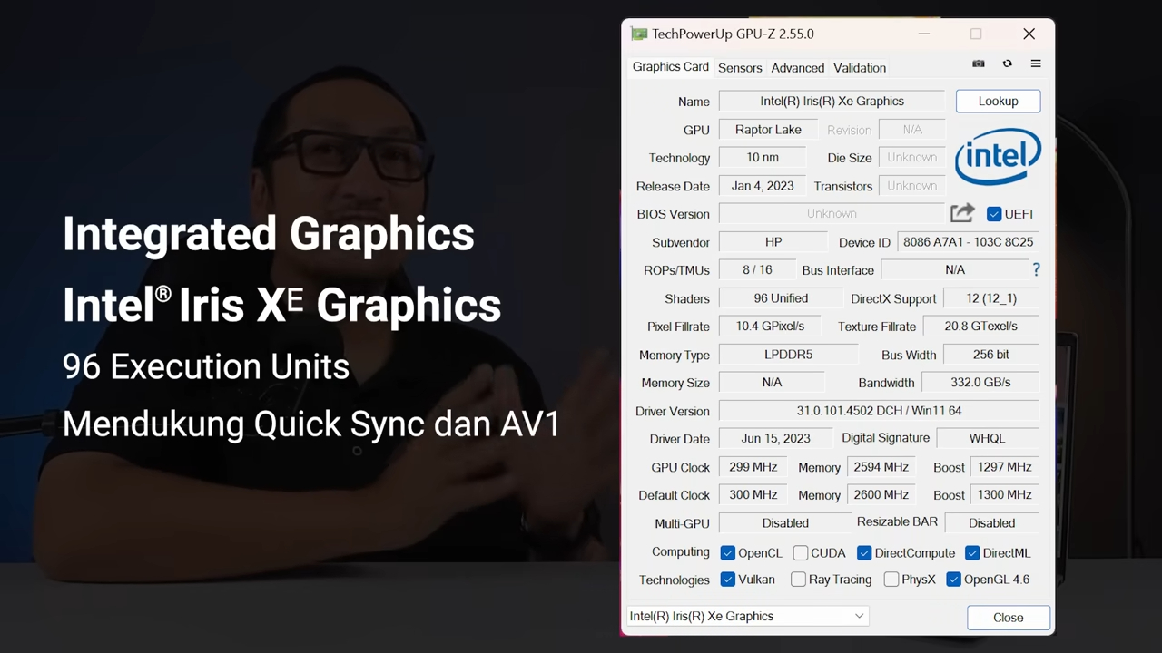Select the Validation tab
1162x653 pixels.
click(859, 68)
